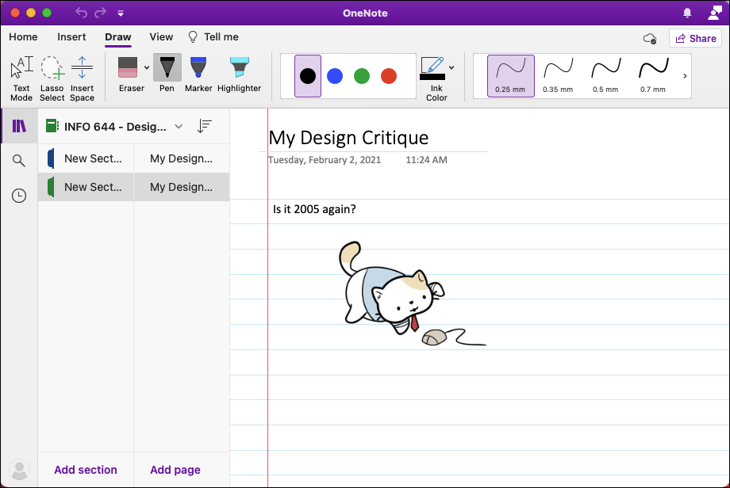Open the search magnifier in sidebar
Image resolution: width=730 pixels, height=488 pixels.
[x=18, y=161]
